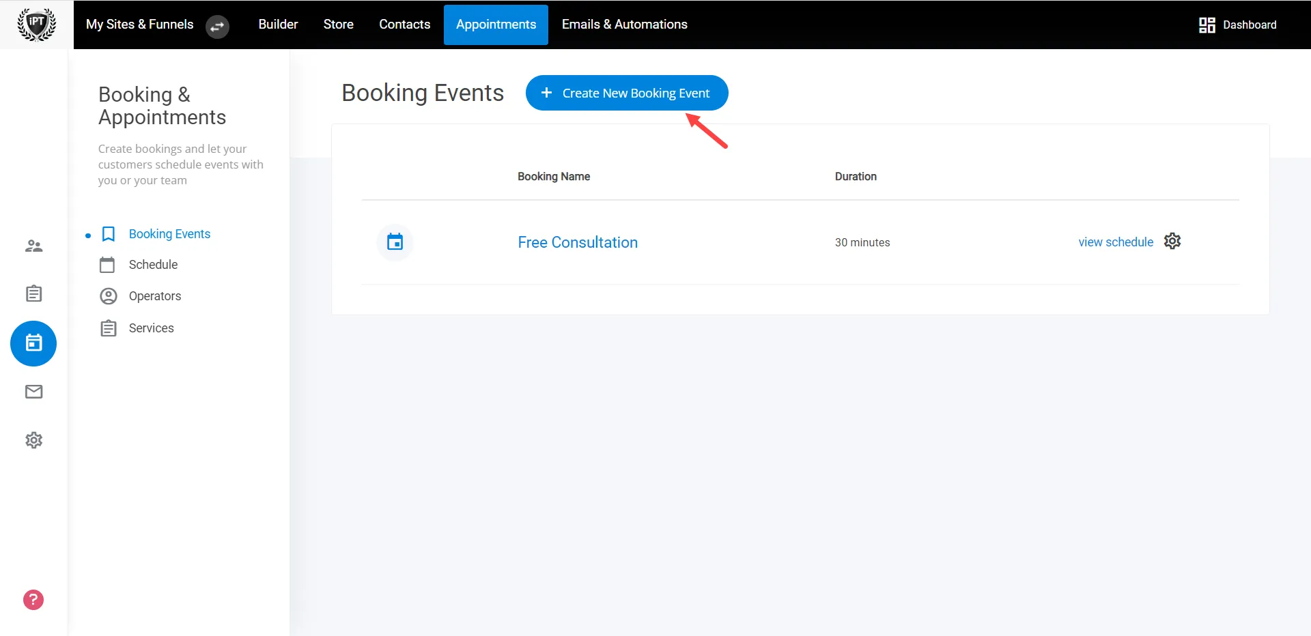
Task: Switch sites using the swap arrows icon
Action: (217, 27)
